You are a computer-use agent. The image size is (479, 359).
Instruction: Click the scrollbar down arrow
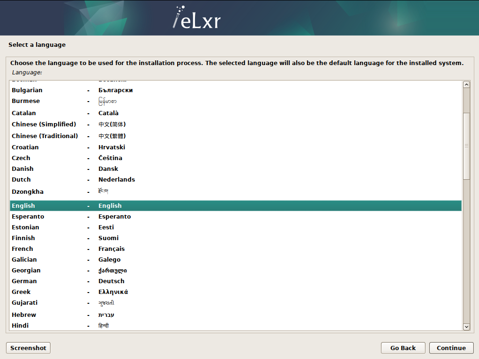point(466,327)
